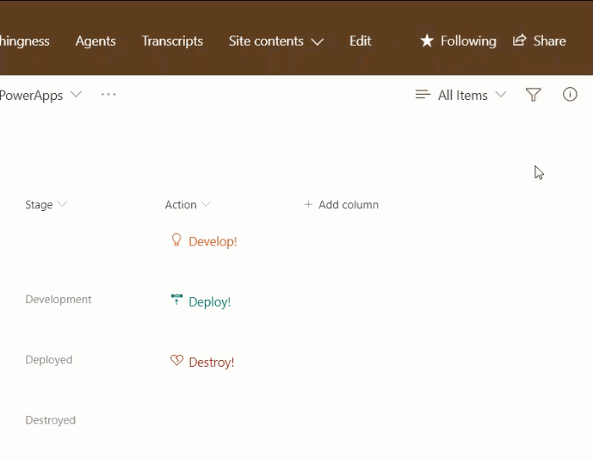This screenshot has height=459, width=593.
Task: Click the Edit navigation link
Action: point(360,41)
